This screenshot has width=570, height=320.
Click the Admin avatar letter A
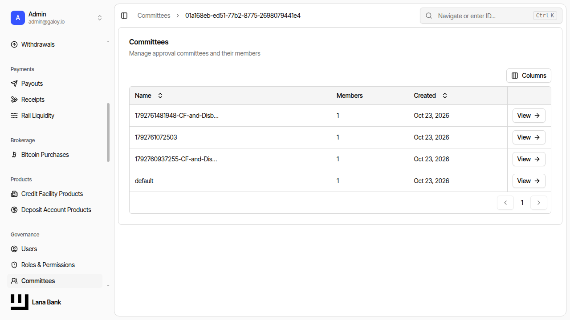(18, 18)
